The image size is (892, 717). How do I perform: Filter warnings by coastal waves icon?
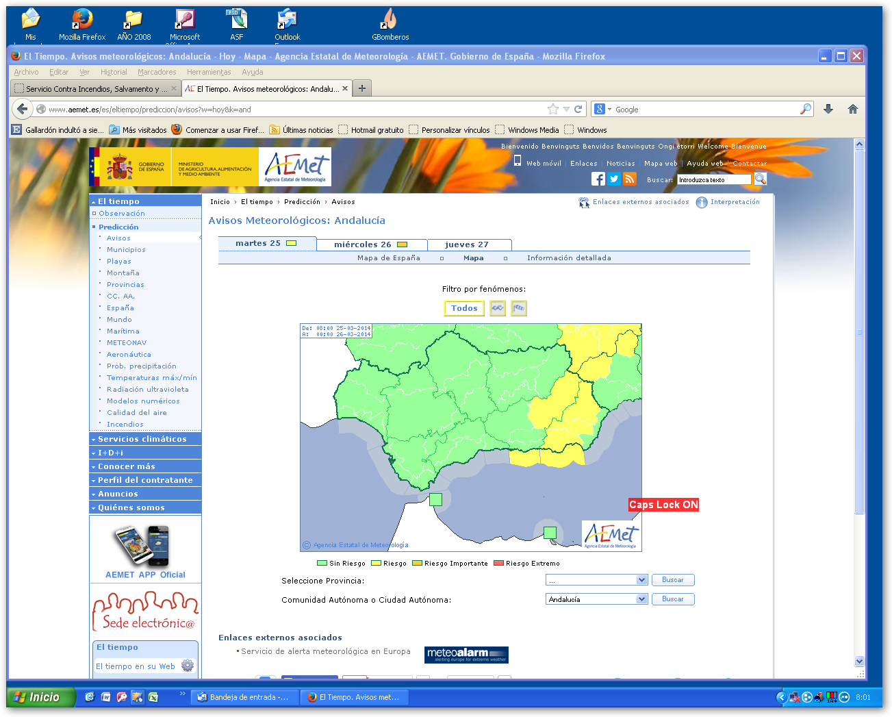tap(498, 308)
